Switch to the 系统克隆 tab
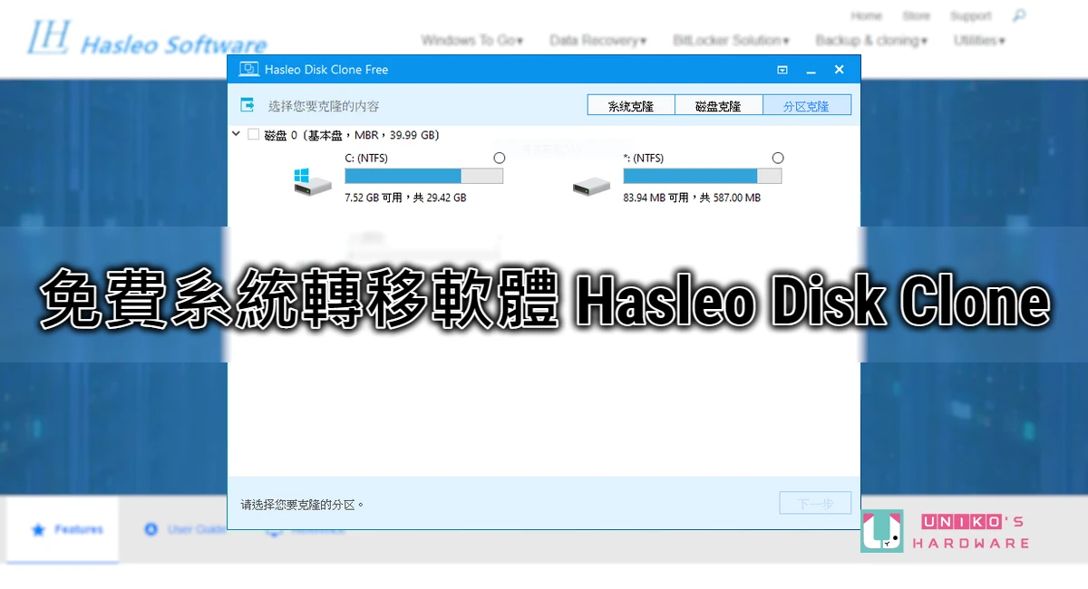This screenshot has height=589, width=1088. click(631, 105)
